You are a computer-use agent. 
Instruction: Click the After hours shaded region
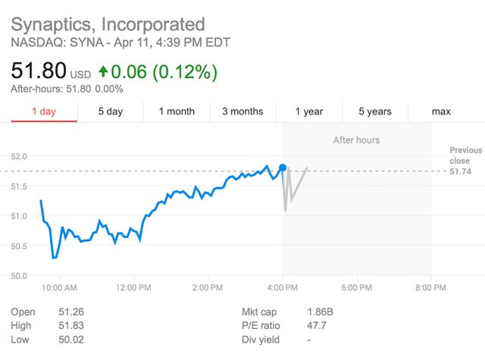(356, 227)
